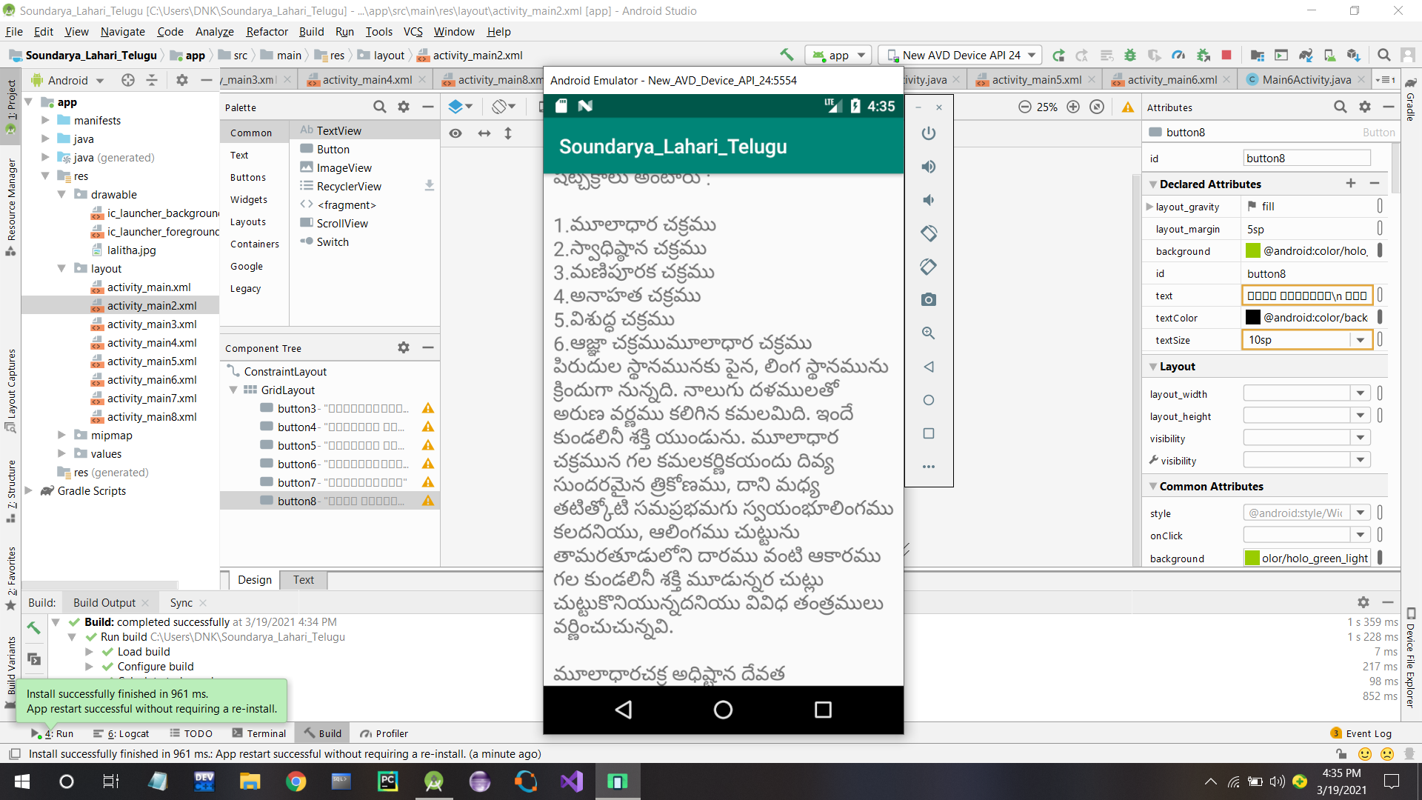
Task: Click the Debug app bug icon
Action: [1130, 55]
